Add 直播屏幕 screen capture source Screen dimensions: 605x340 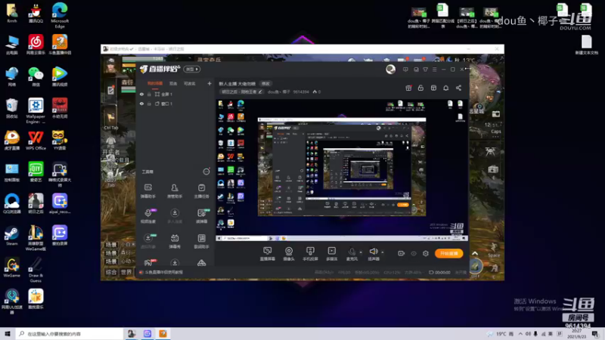pyautogui.click(x=268, y=254)
